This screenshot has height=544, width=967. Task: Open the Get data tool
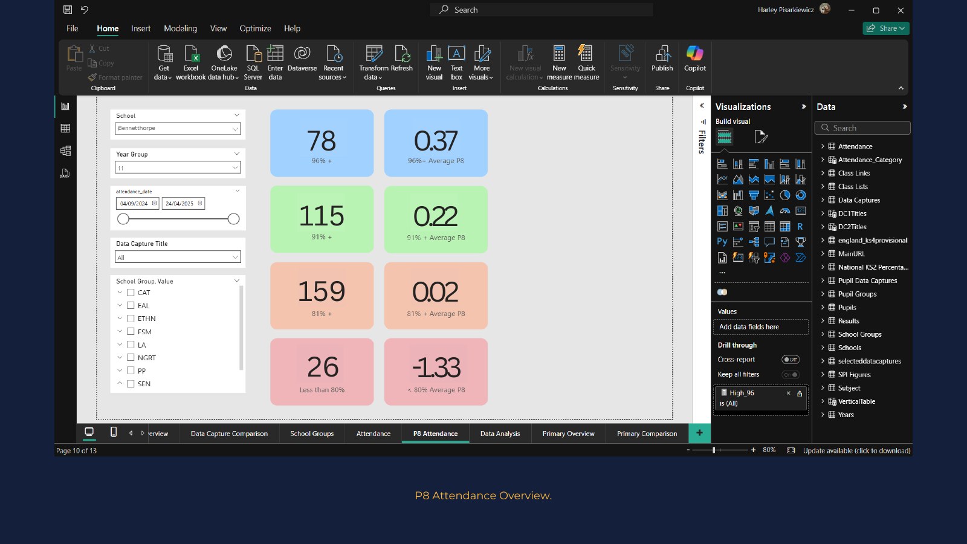point(163,62)
